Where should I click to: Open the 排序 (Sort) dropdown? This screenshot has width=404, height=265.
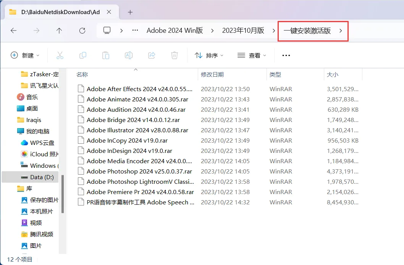pyautogui.click(x=209, y=55)
